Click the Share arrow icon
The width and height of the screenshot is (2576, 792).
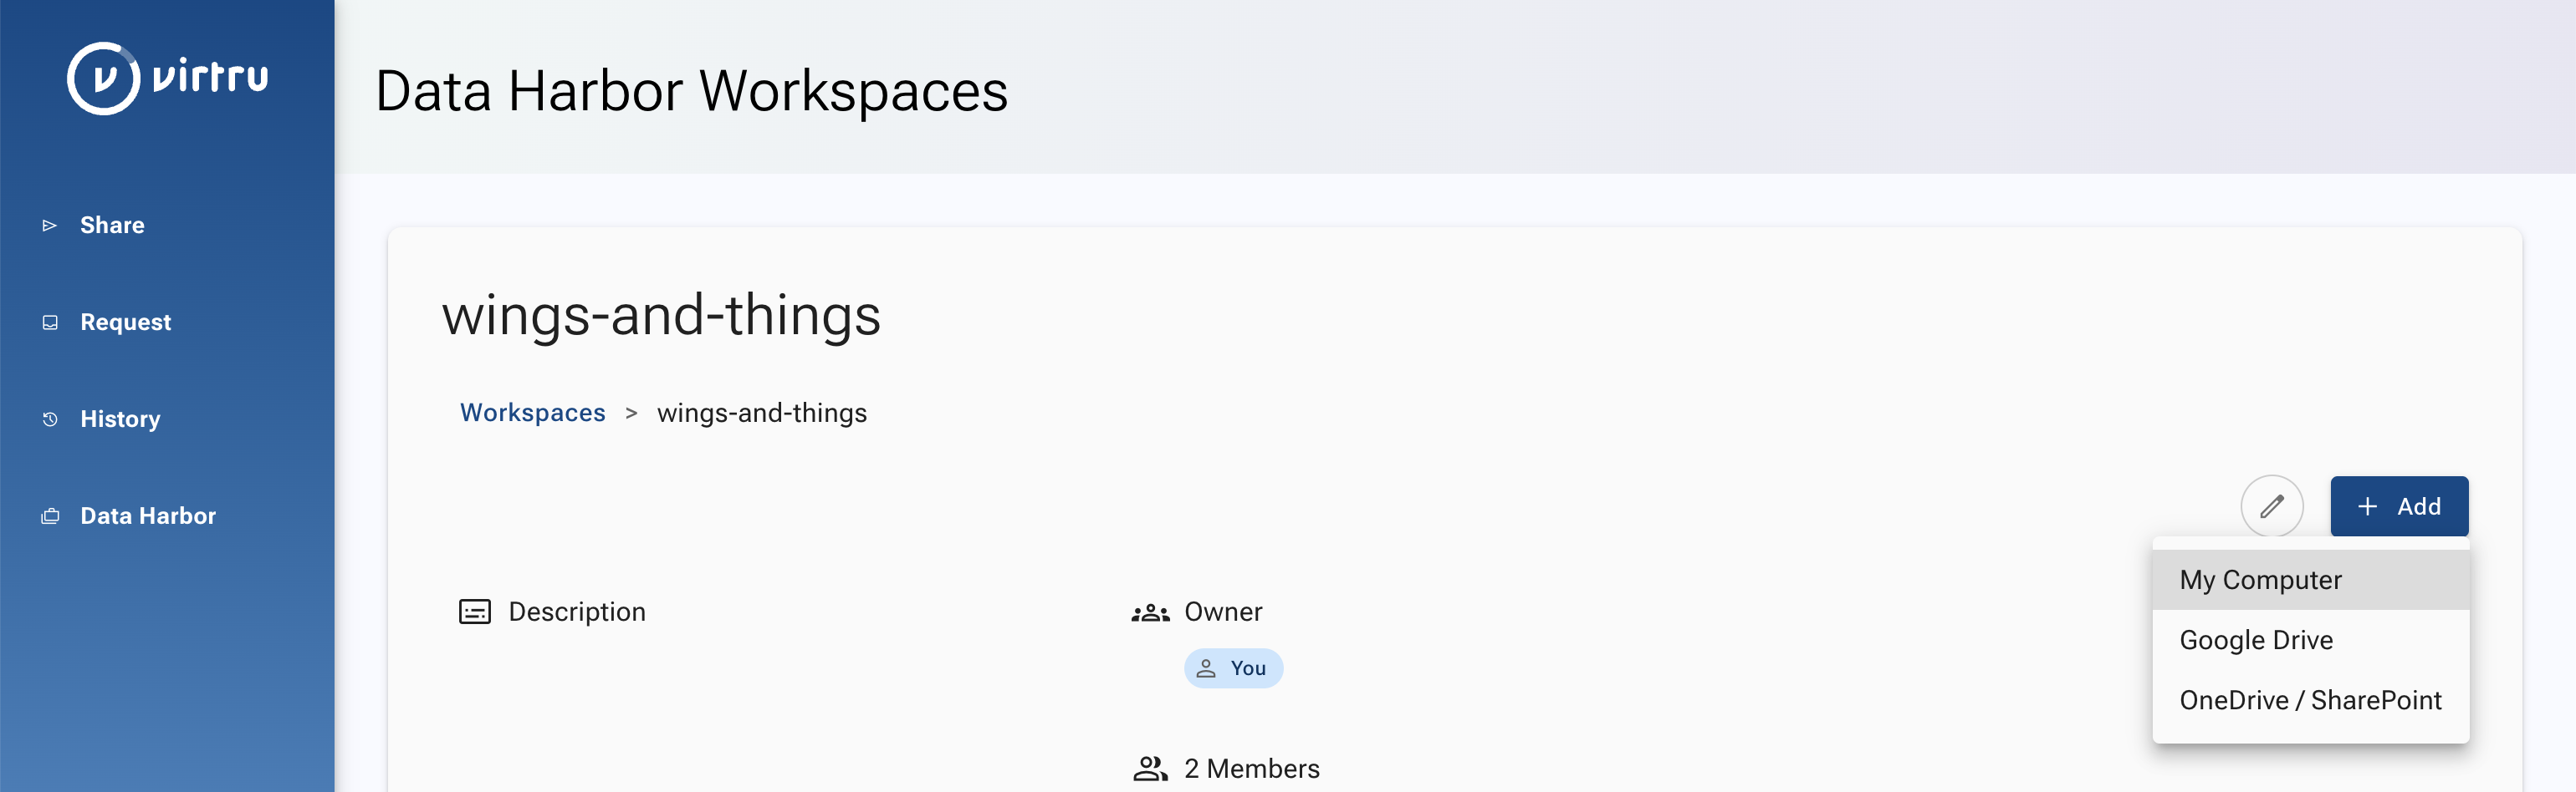49,226
